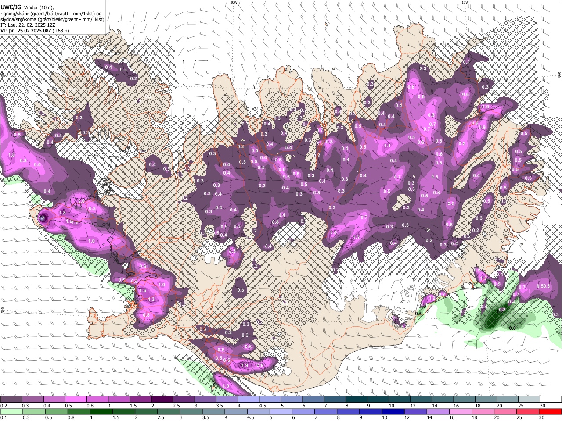The height and width of the screenshot is (421, 562).
Task: Click the '1.9' precipitation value on map
Action: 245,365
